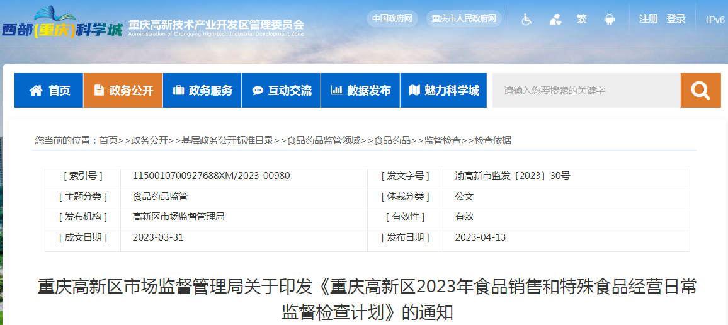Click the 有效 validity value

point(464,217)
